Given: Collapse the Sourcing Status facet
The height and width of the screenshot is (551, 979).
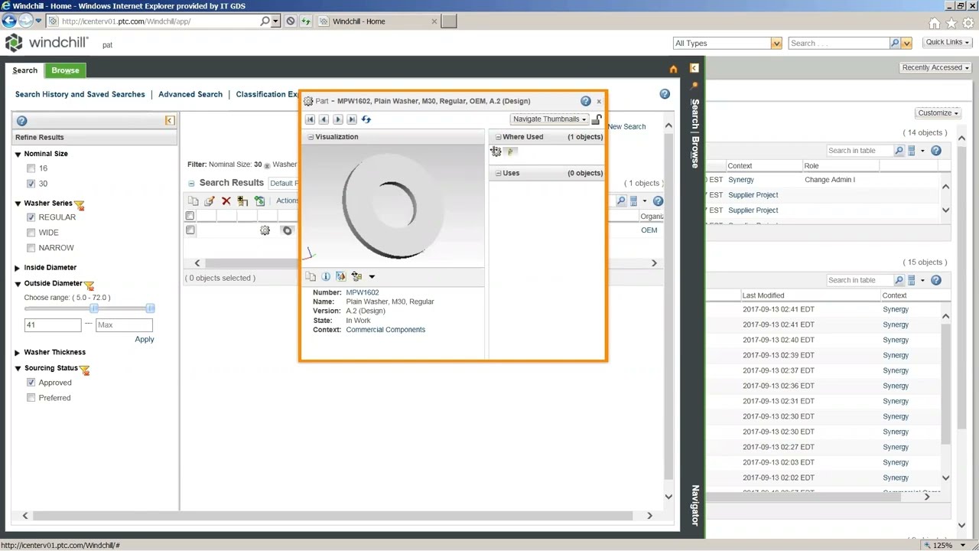Looking at the screenshot, I should tap(18, 368).
